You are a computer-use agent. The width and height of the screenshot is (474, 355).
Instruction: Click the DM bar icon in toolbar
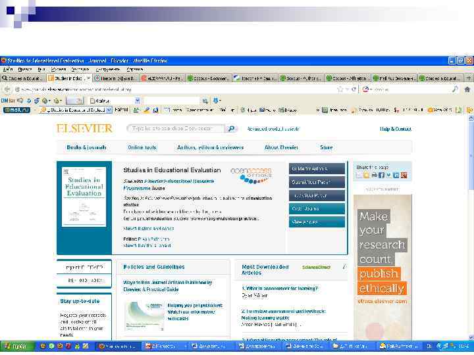click(x=7, y=101)
